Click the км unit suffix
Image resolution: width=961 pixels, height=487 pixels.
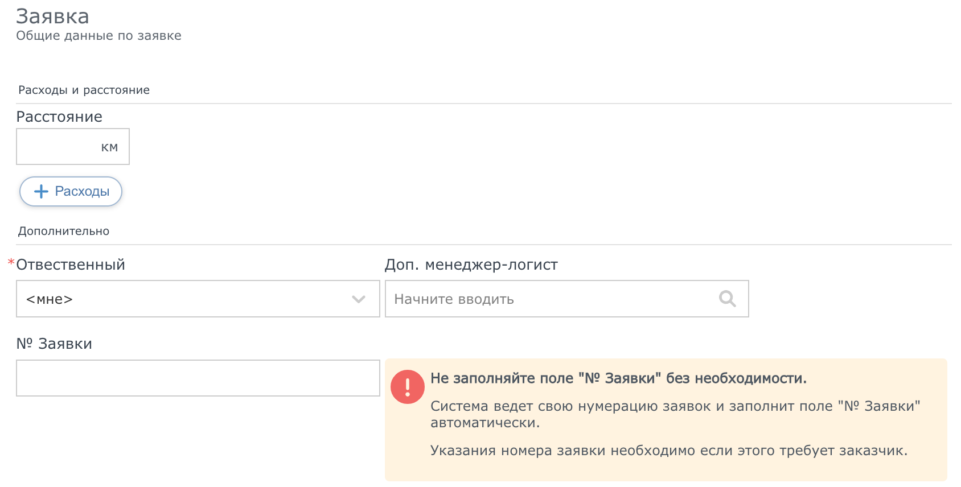click(x=109, y=147)
